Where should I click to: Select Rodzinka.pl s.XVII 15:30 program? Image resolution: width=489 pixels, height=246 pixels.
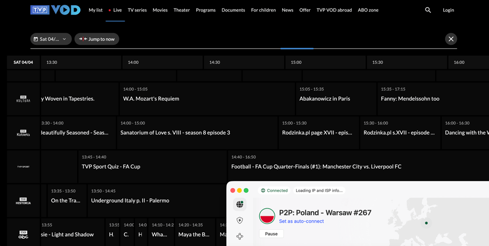click(401, 133)
